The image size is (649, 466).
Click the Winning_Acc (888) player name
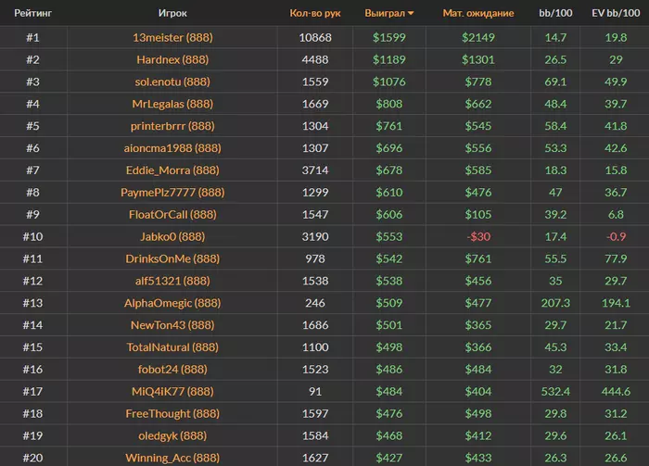click(x=172, y=458)
